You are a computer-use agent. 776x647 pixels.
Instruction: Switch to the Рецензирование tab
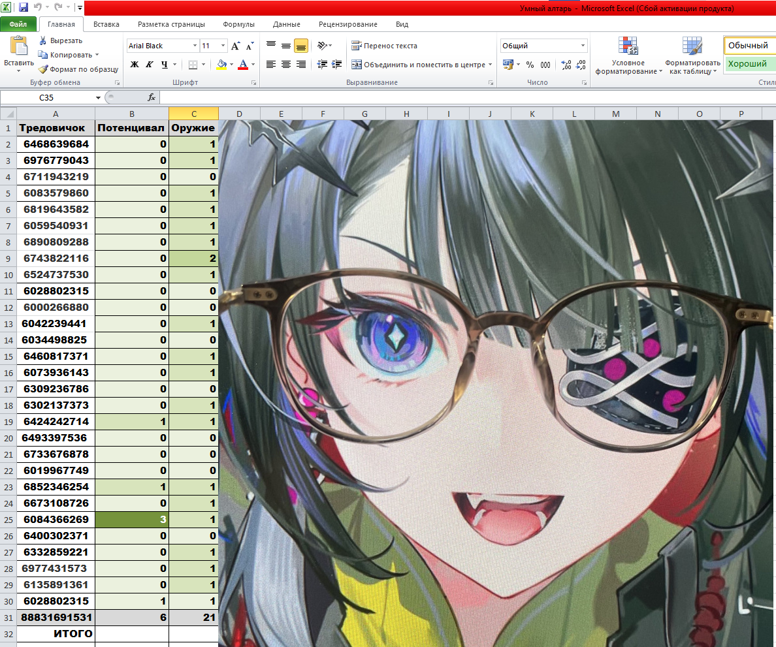pos(348,24)
